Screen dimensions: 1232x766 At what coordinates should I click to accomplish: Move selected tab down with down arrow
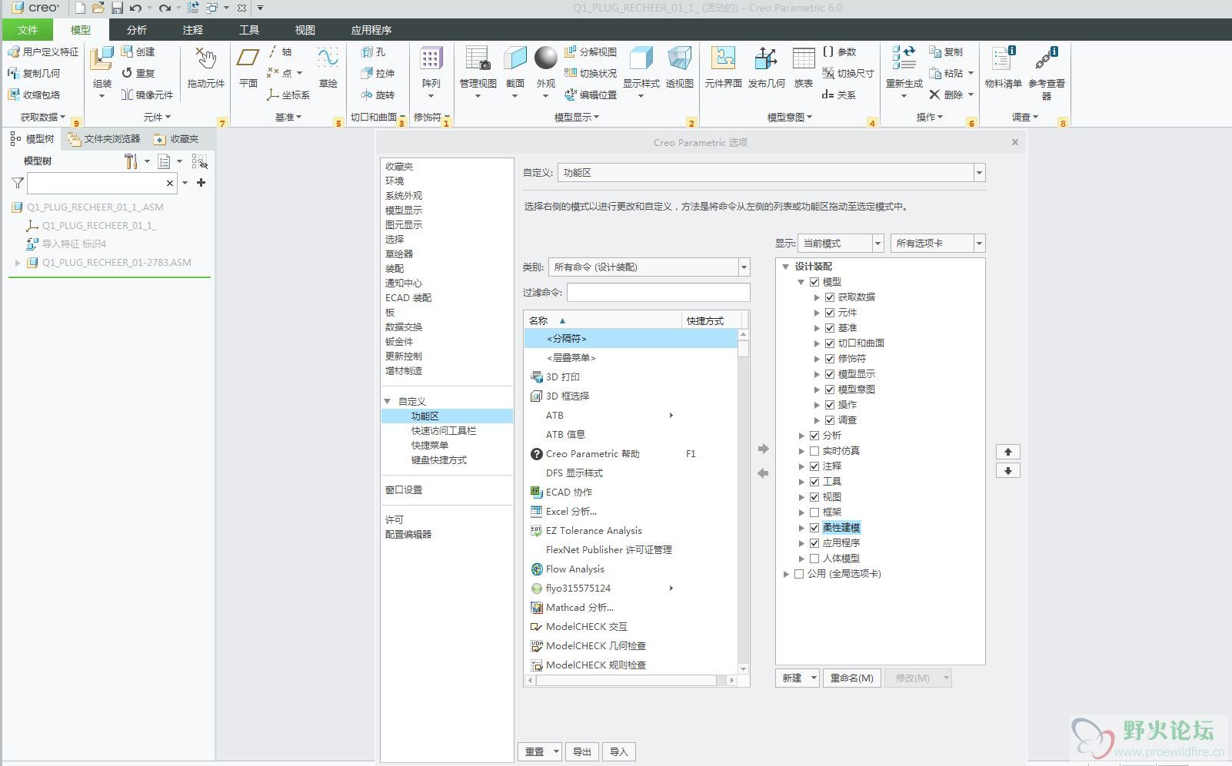(x=1008, y=470)
